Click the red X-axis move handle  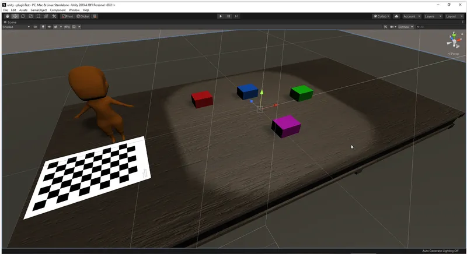tap(276, 105)
